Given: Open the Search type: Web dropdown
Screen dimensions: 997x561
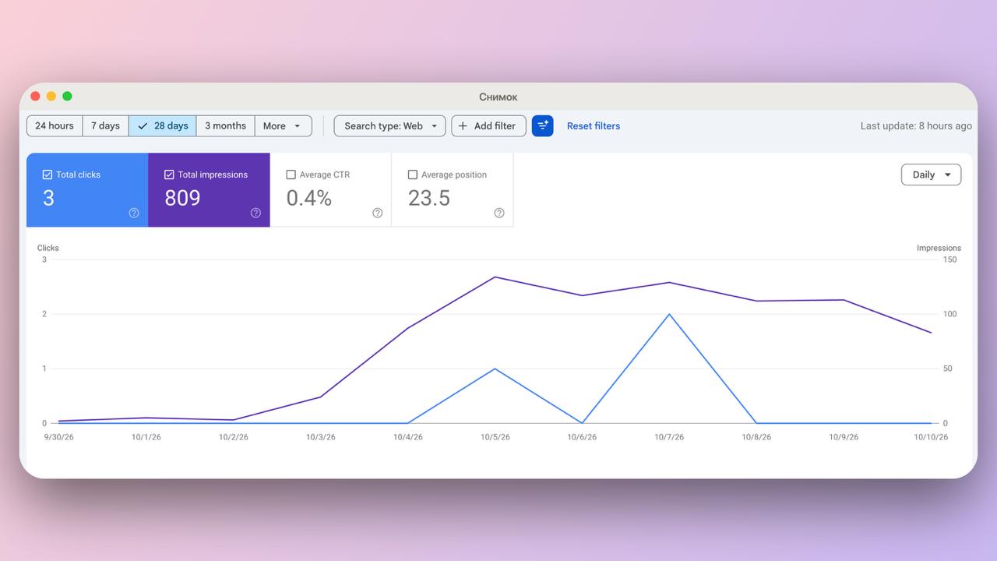Looking at the screenshot, I should click(x=390, y=125).
